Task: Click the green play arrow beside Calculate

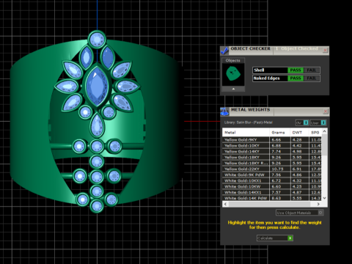Action: (x=290, y=238)
